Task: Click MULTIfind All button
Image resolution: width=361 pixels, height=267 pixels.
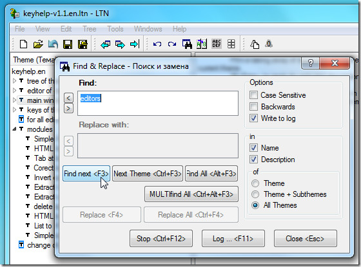Action: coord(191,194)
